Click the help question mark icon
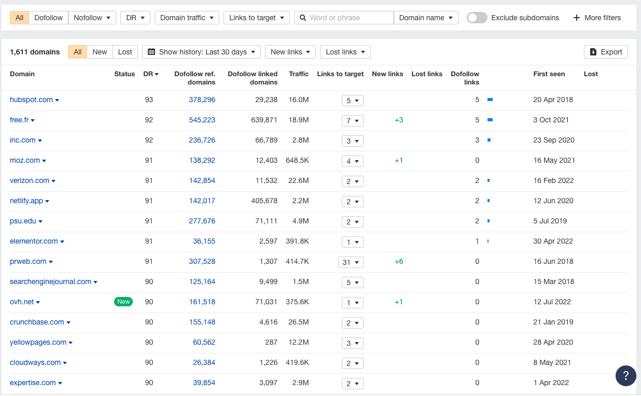Image resolution: width=641 pixels, height=396 pixels. click(x=625, y=376)
